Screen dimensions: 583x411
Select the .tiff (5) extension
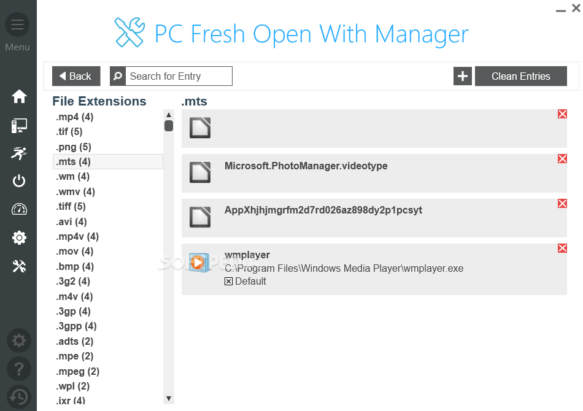click(x=71, y=206)
